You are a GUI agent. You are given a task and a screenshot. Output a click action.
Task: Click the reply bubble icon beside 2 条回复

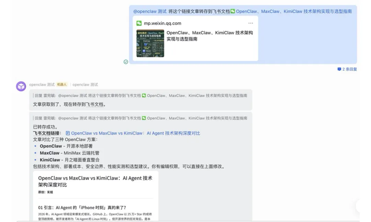point(339,69)
